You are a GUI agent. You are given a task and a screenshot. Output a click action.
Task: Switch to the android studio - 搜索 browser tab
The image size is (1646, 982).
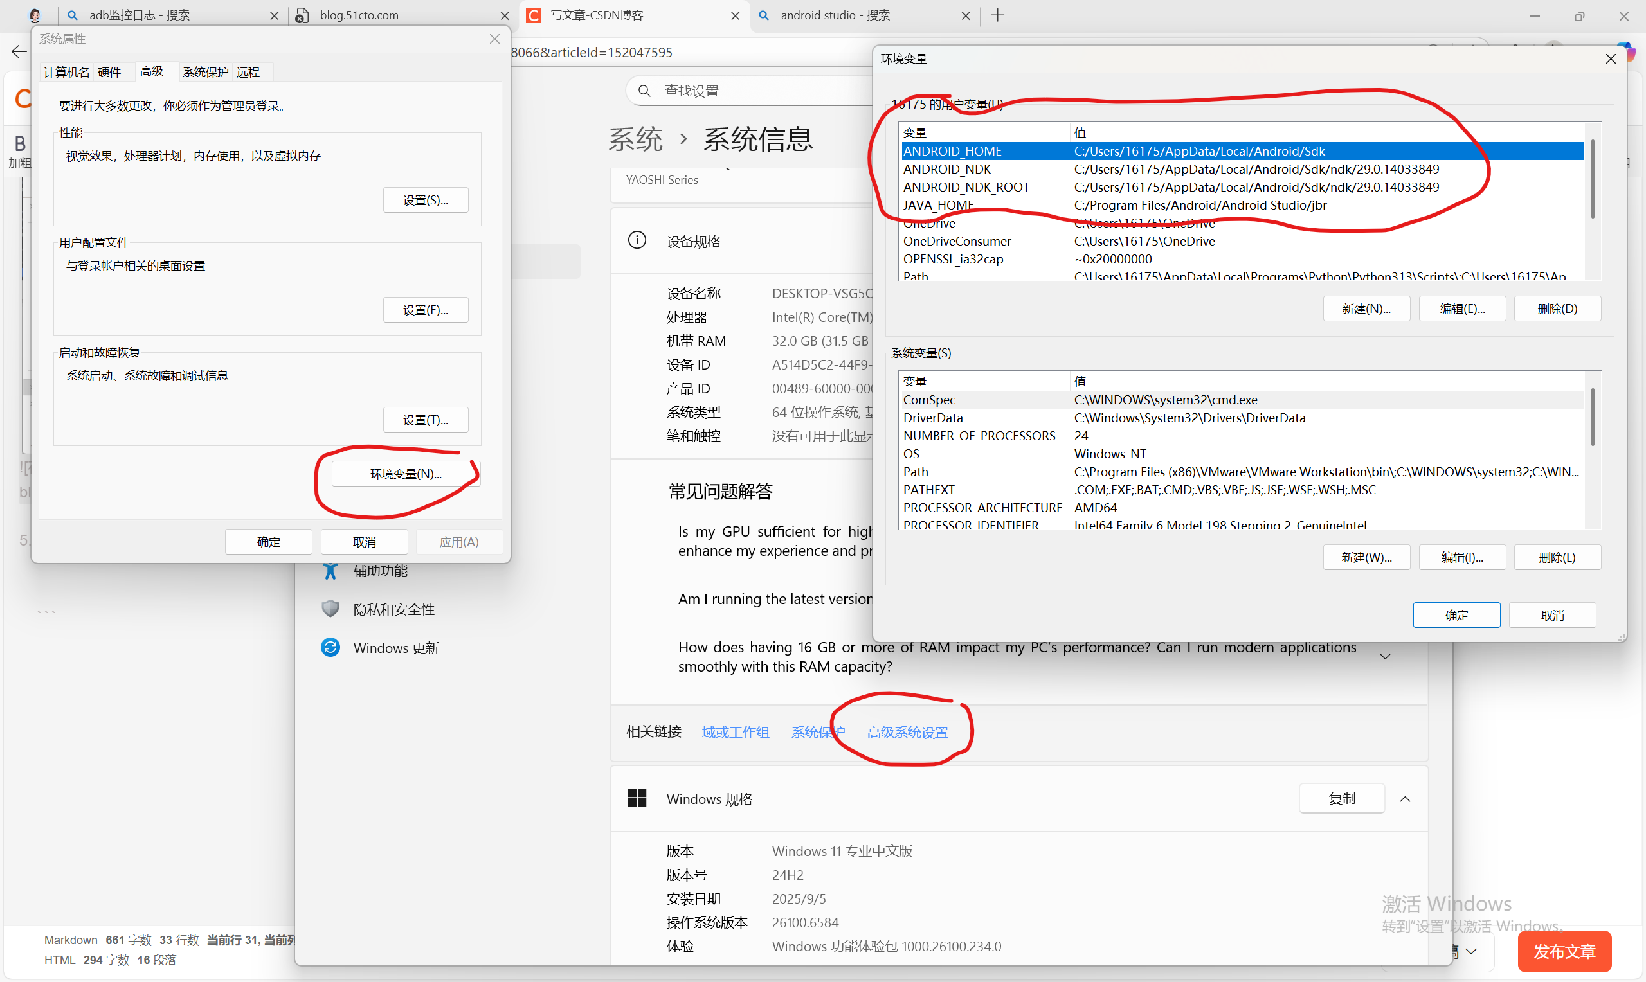tap(864, 15)
